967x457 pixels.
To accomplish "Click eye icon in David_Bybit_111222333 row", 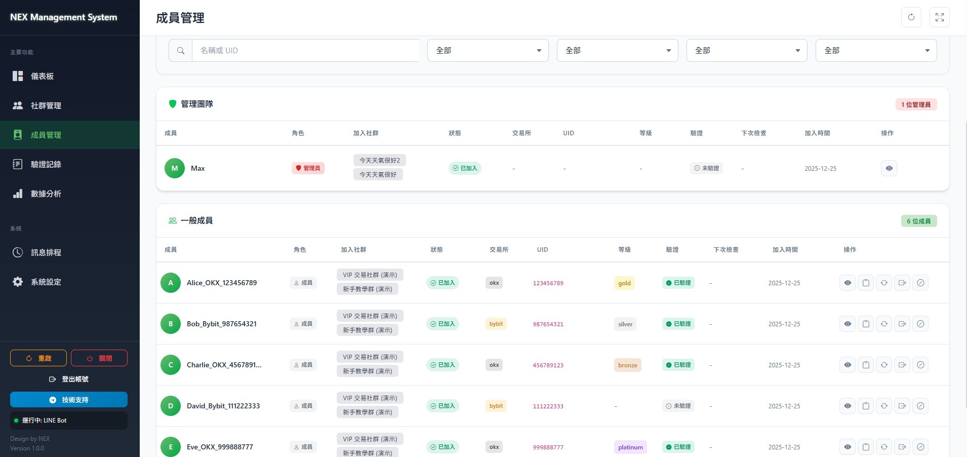I will tap(848, 406).
